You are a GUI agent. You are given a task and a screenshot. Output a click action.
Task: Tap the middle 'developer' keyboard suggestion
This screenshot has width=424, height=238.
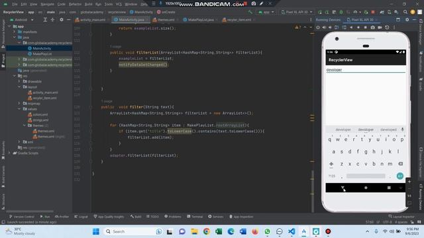click(366, 130)
